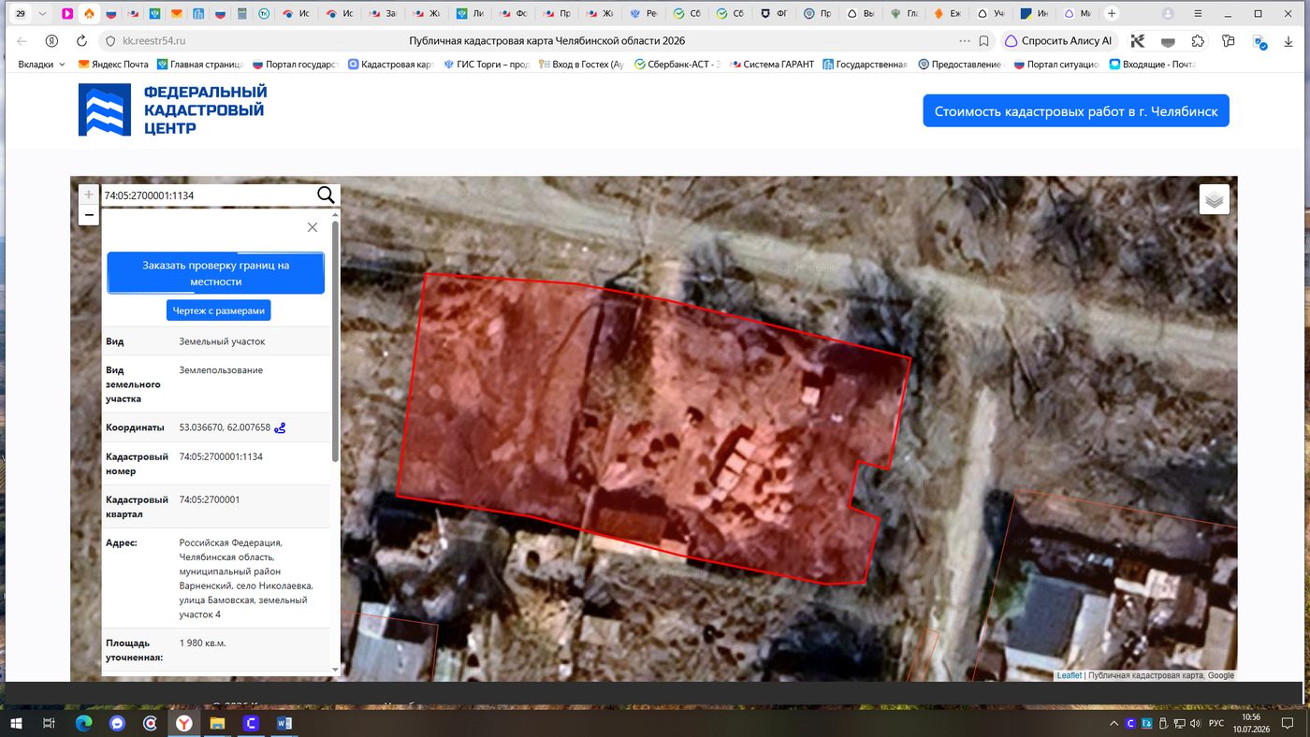Click the route icon next to coordinates
Image resolution: width=1310 pixels, height=737 pixels.
tap(280, 427)
